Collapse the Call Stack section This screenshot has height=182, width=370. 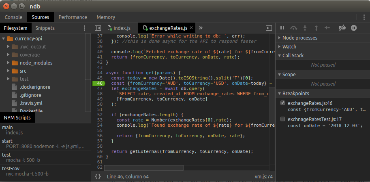click(x=279, y=56)
